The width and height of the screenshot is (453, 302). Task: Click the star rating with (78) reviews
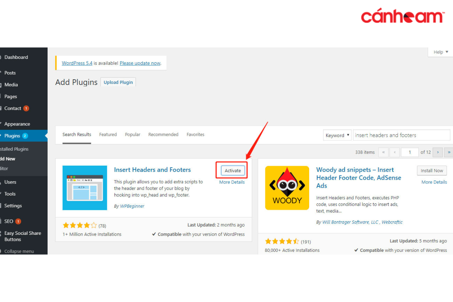point(84,226)
